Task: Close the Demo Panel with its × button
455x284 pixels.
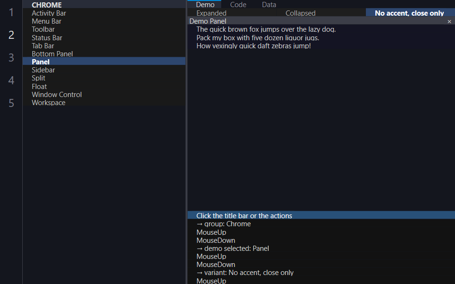Action: tap(449, 21)
